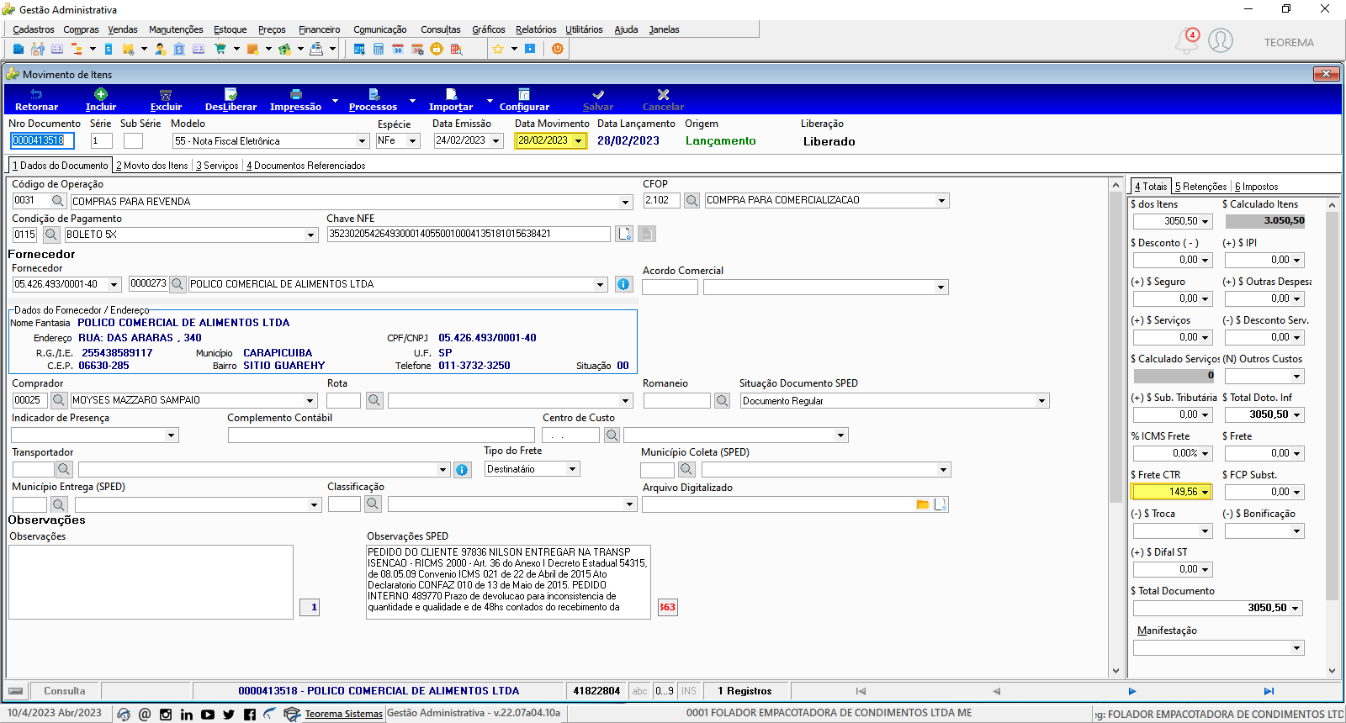Viewport: 1346px width, 723px height.
Task: Expand the Manifestação dropdown
Action: click(x=1296, y=648)
